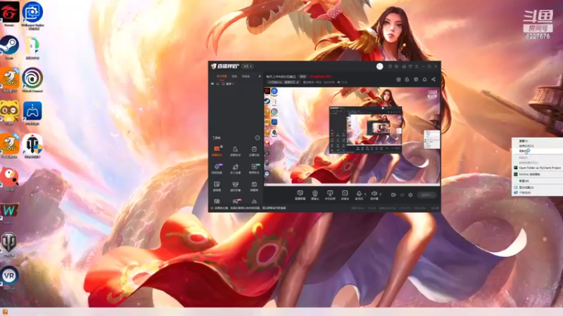
Task: Select the blue game controller desktop icon
Action: coord(32,112)
